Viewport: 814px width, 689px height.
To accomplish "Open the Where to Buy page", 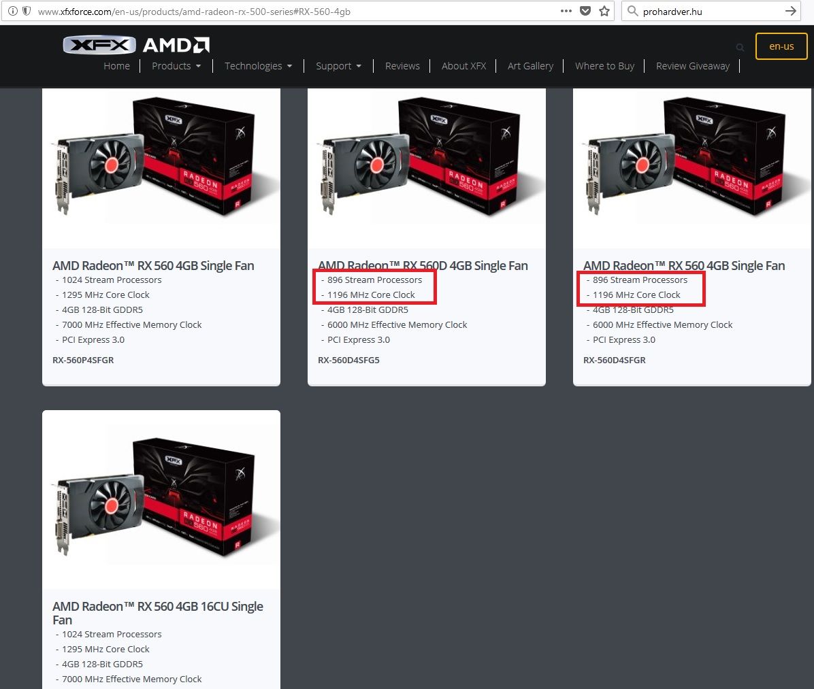I will pyautogui.click(x=605, y=66).
